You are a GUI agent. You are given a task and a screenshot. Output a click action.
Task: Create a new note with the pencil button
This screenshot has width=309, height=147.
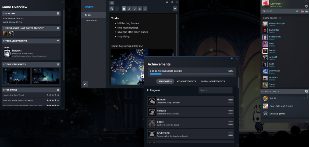[x=85, y=84]
